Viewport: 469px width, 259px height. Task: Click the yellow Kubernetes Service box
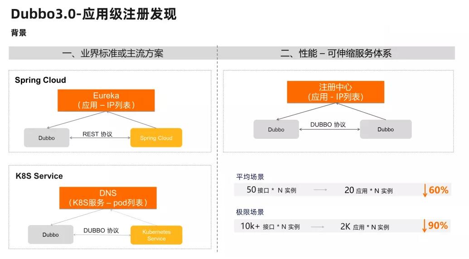pos(156,235)
